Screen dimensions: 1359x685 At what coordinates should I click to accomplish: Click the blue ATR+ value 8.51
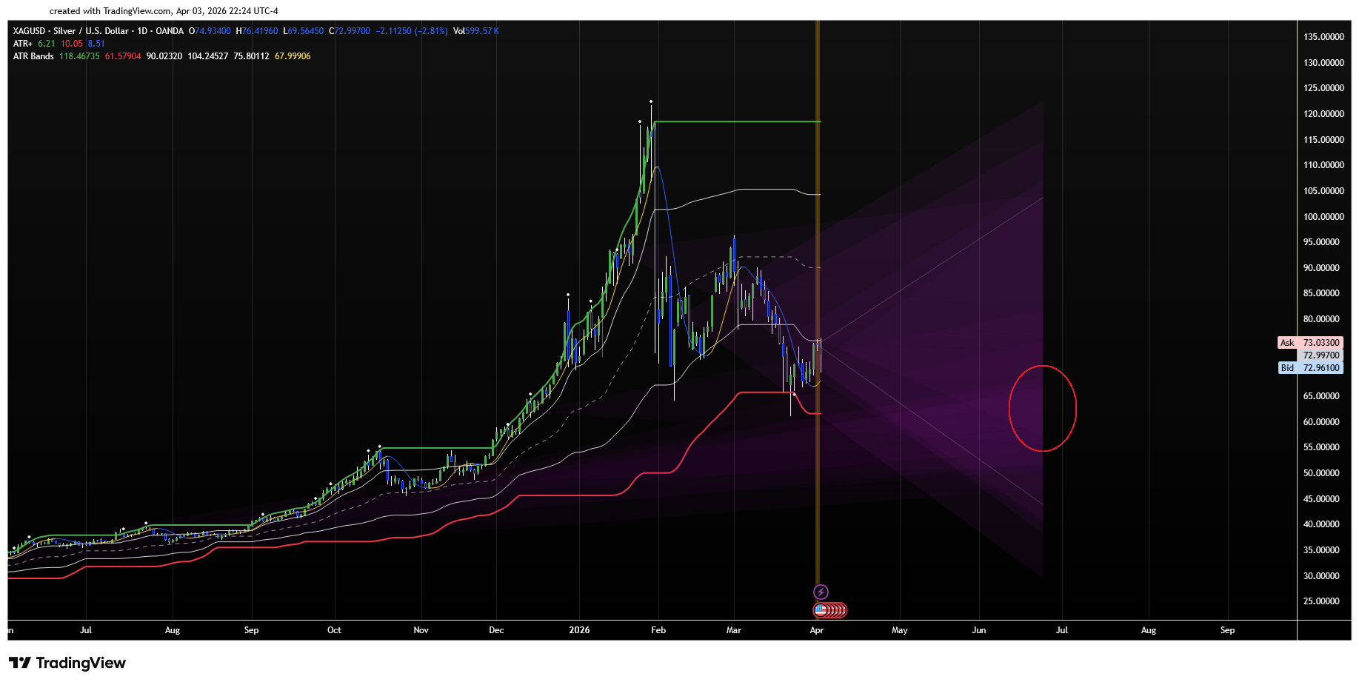point(96,44)
